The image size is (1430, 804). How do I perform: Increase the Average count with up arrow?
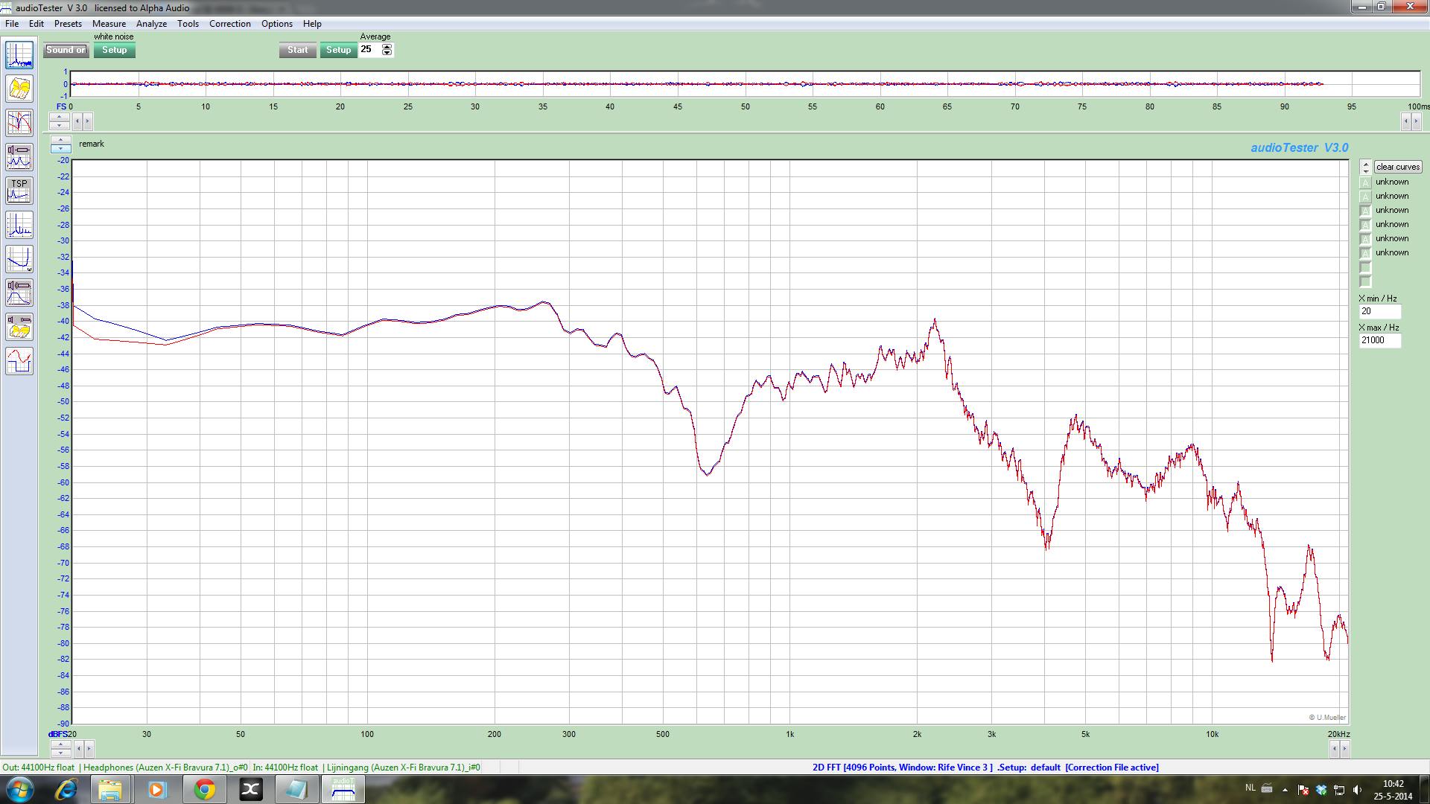coord(387,47)
